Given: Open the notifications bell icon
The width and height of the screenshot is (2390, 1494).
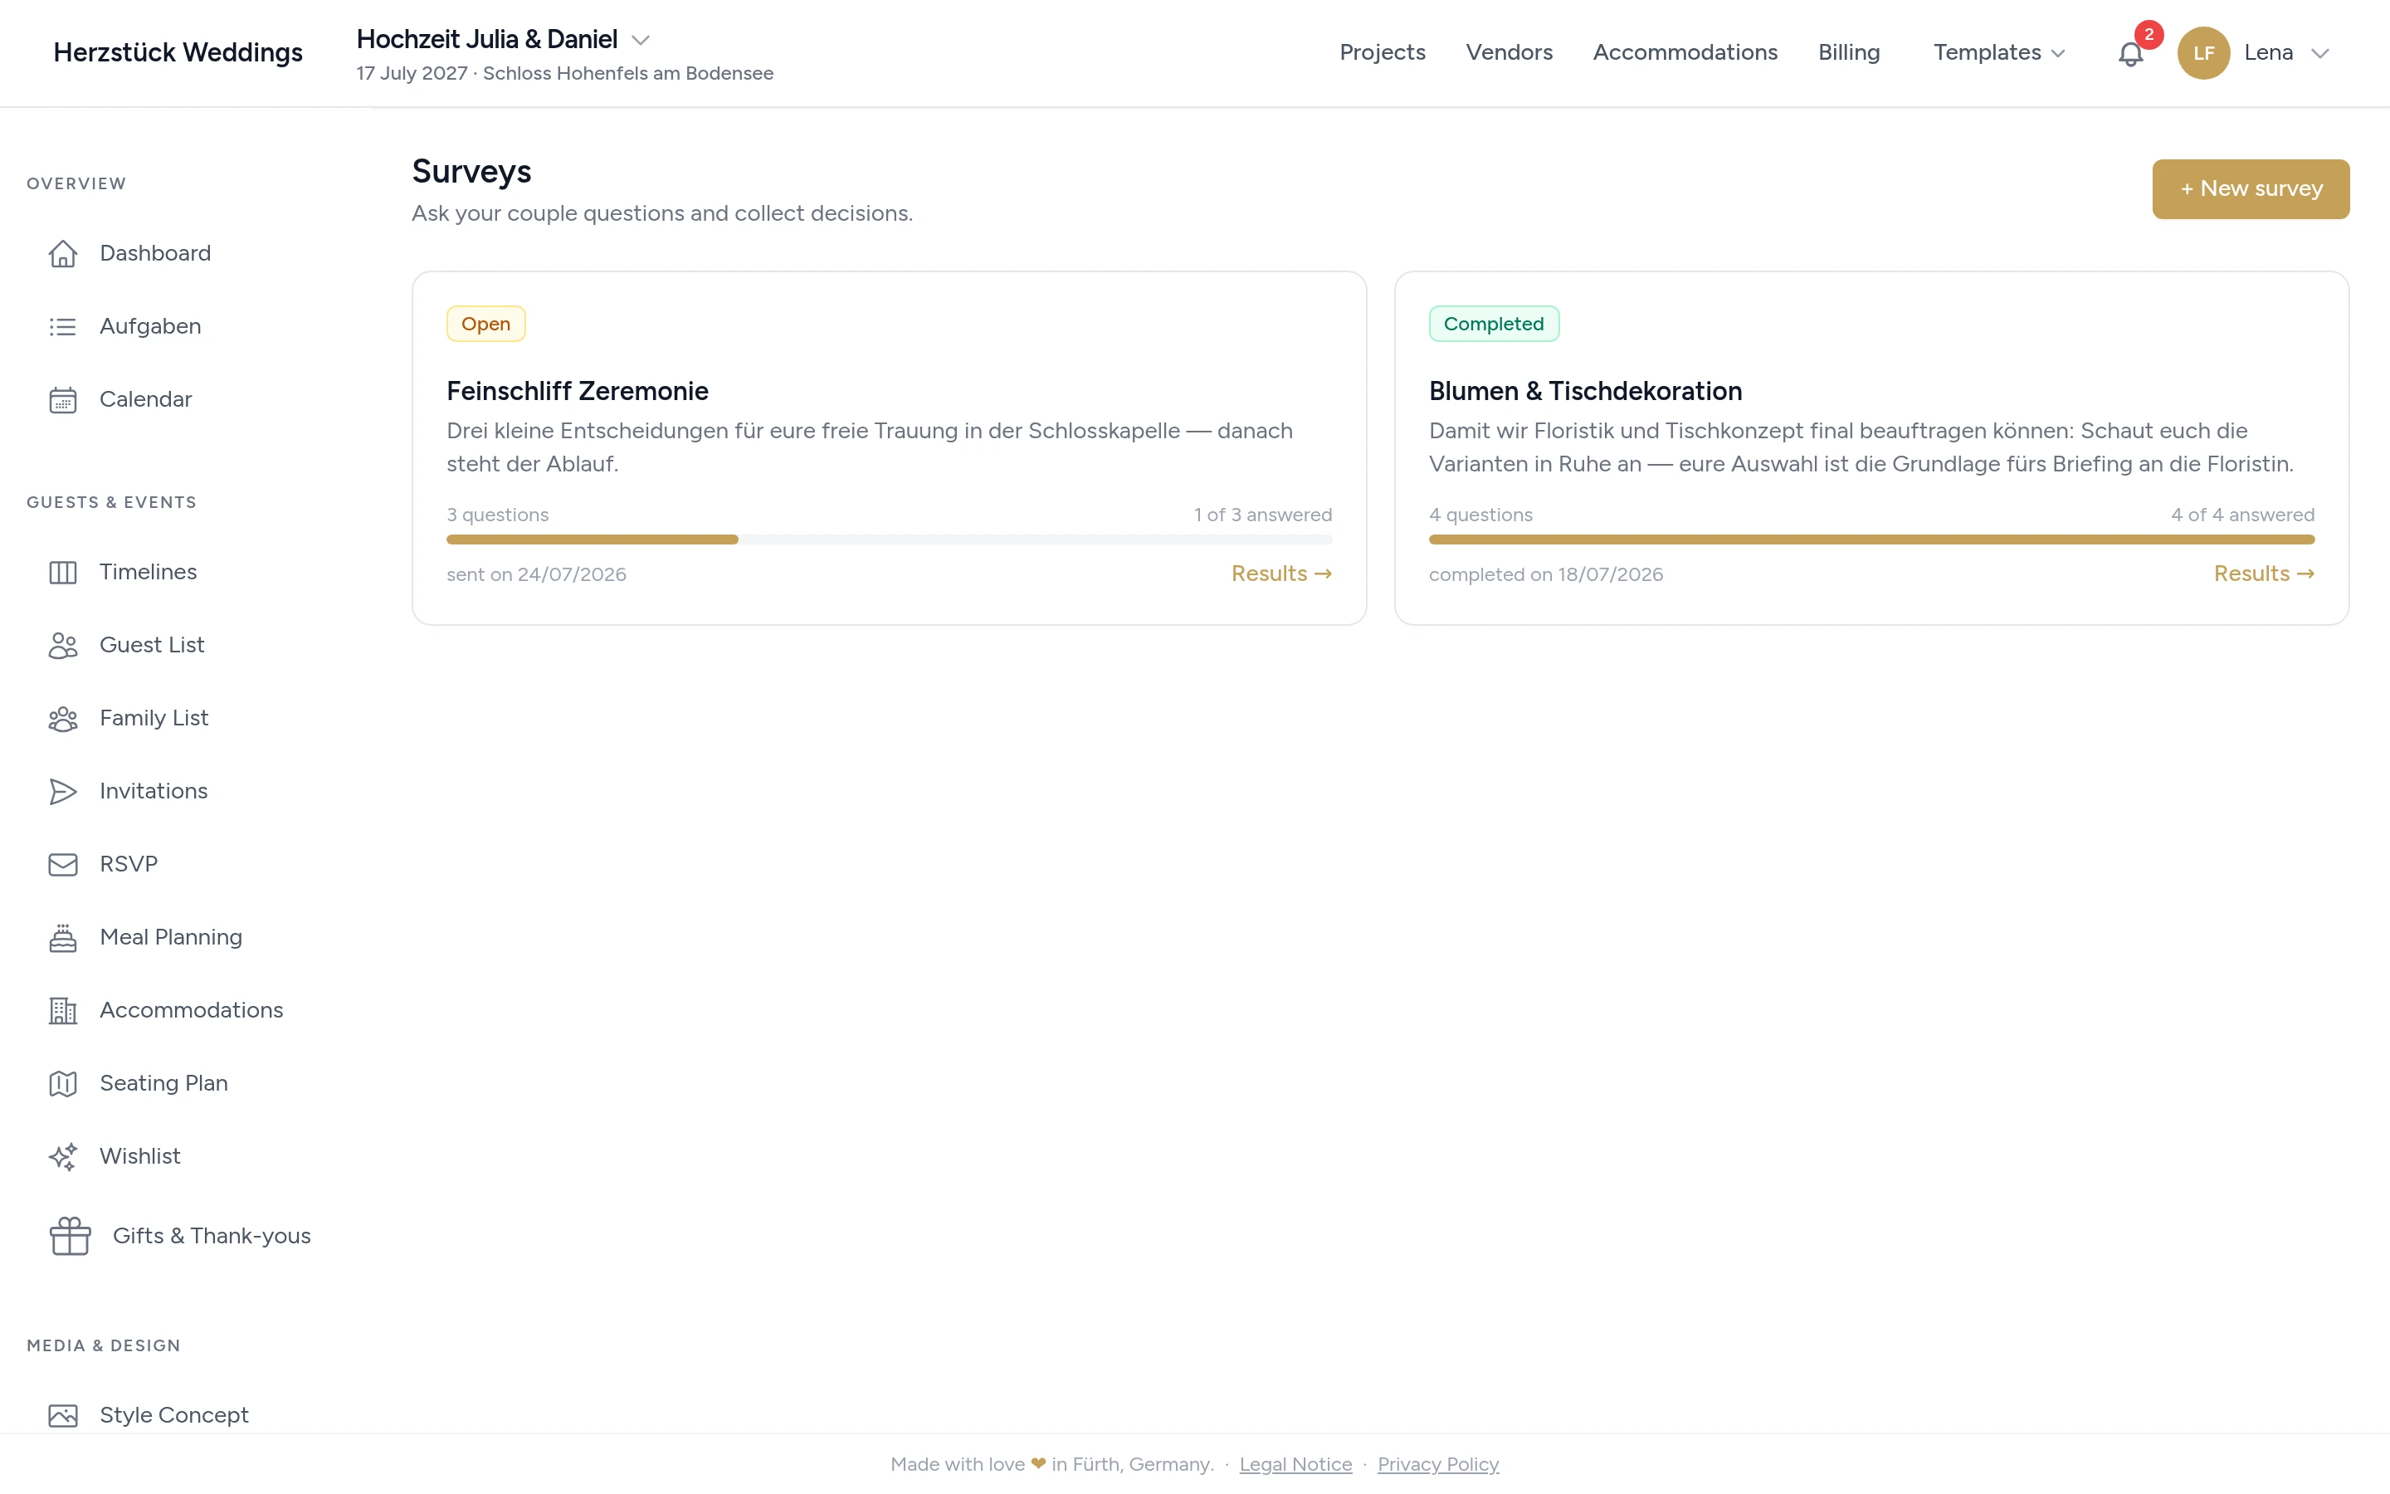Looking at the screenshot, I should tap(2130, 53).
